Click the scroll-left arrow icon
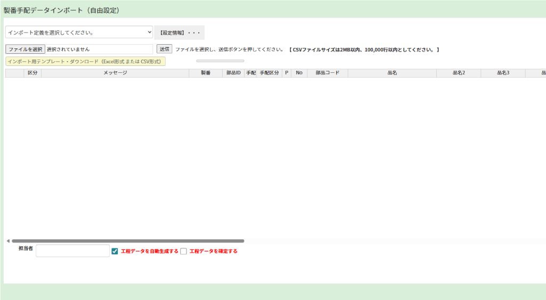This screenshot has height=300, width=546. point(8,241)
